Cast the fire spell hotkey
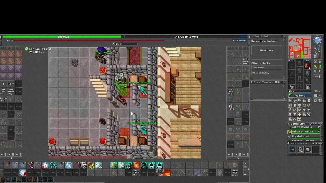326x183 pixels. coord(137,165)
